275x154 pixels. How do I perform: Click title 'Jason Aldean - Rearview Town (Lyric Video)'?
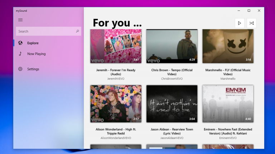pos(172,131)
